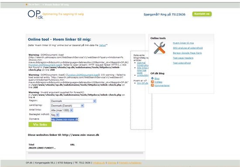Open the Beslægtet indhold dropdown
The image size is (240, 167).
(x=55, y=115)
